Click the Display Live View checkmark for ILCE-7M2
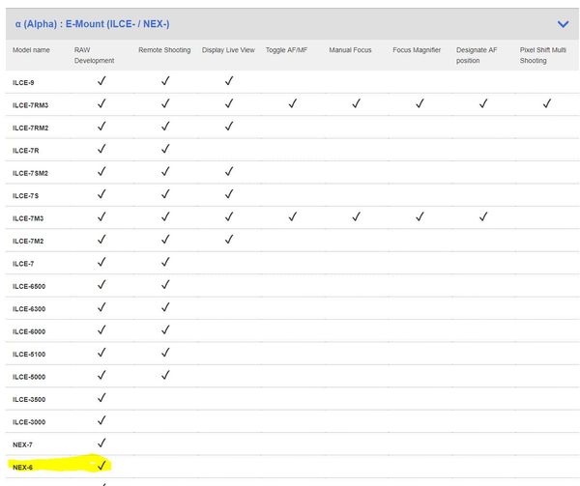Screen dimensions: 580x486 coord(228,240)
